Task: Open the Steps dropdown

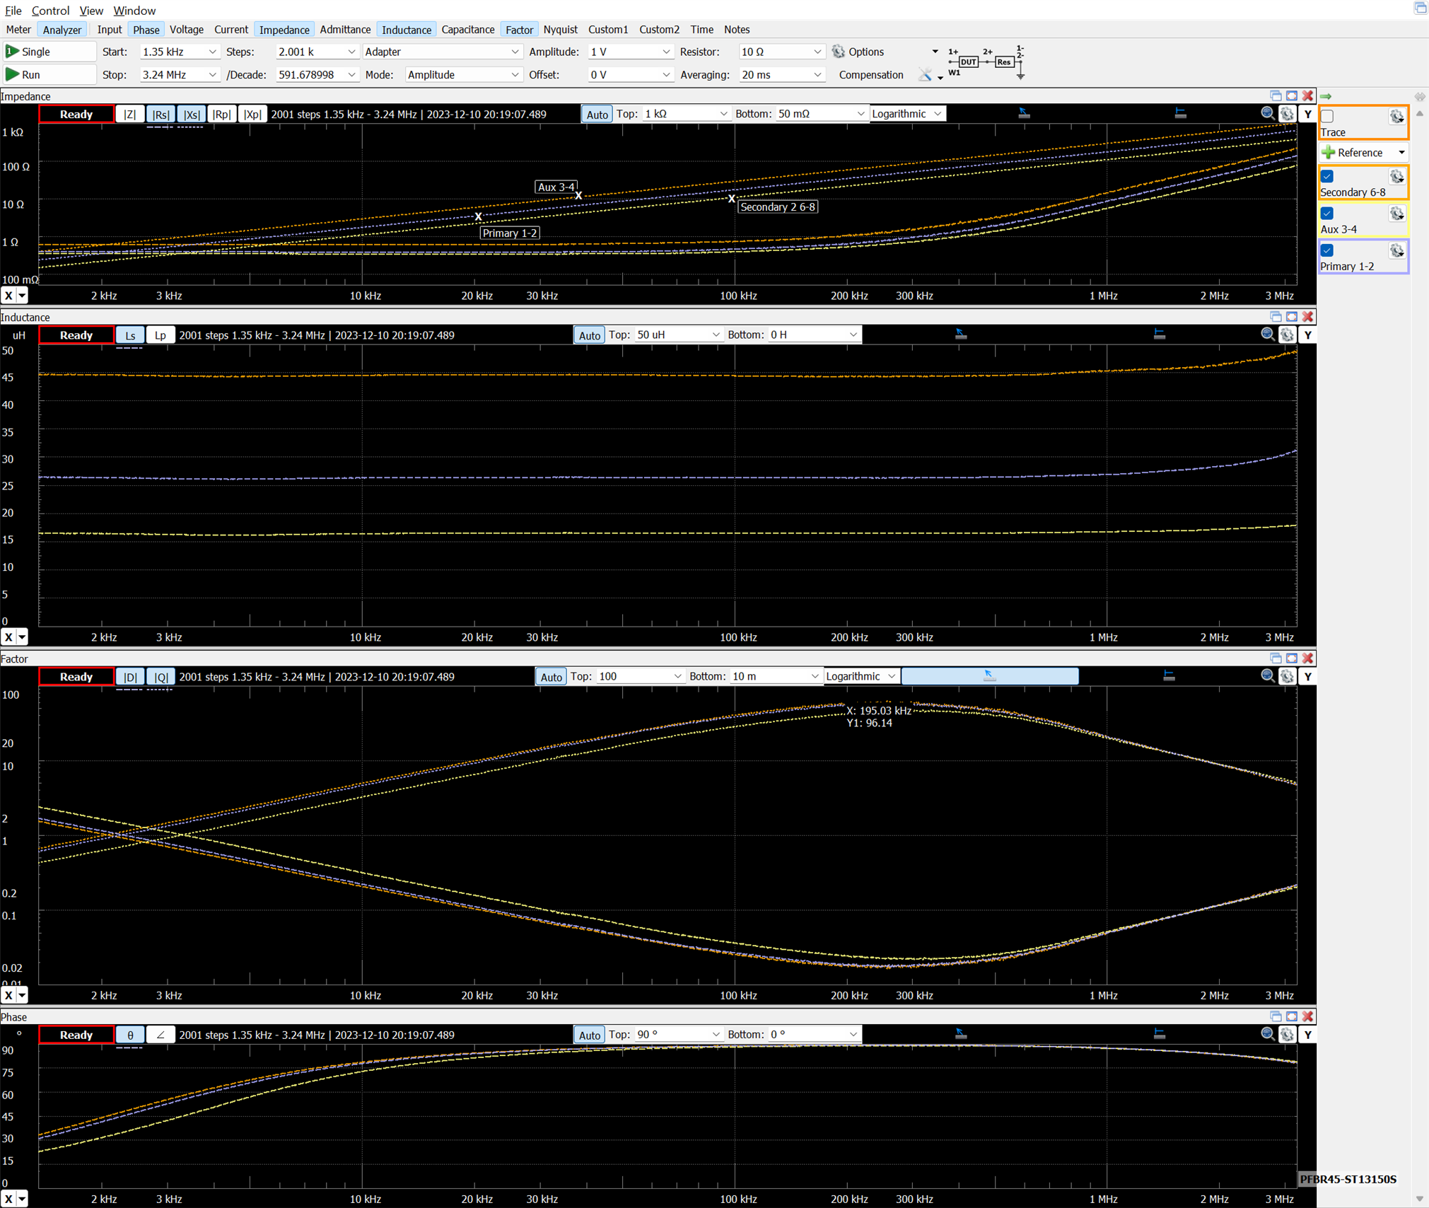Action: 351,52
